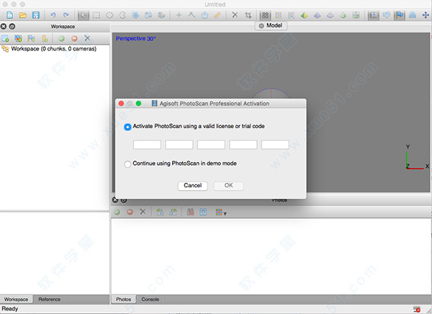Viewport: 432px width, 314px height.
Task: Toggle Show Markers flag icon
Action: click(399, 15)
